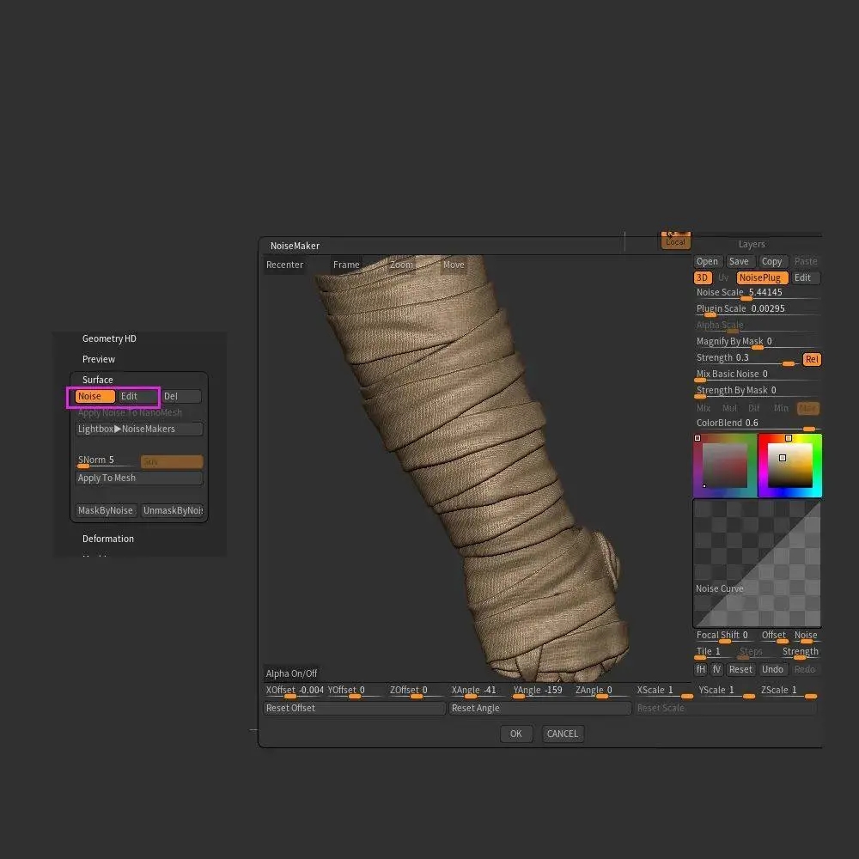Click inside the Noise Curve graph

tap(757, 564)
